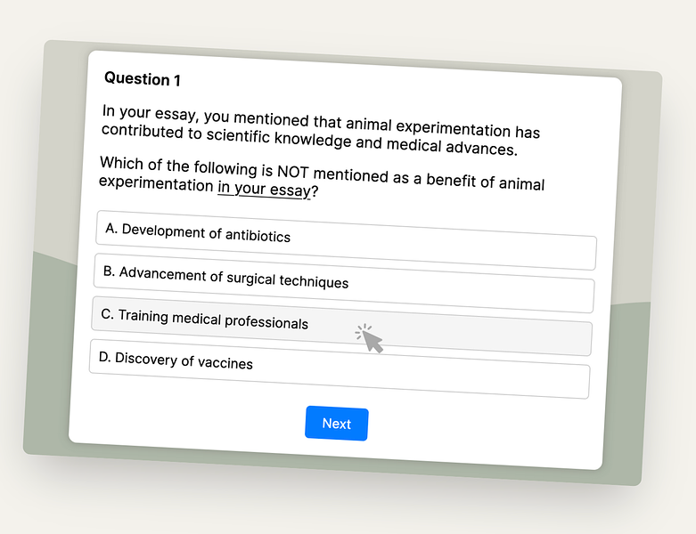
Task: Click the word "antibiotics" in option A
Action: click(258, 236)
